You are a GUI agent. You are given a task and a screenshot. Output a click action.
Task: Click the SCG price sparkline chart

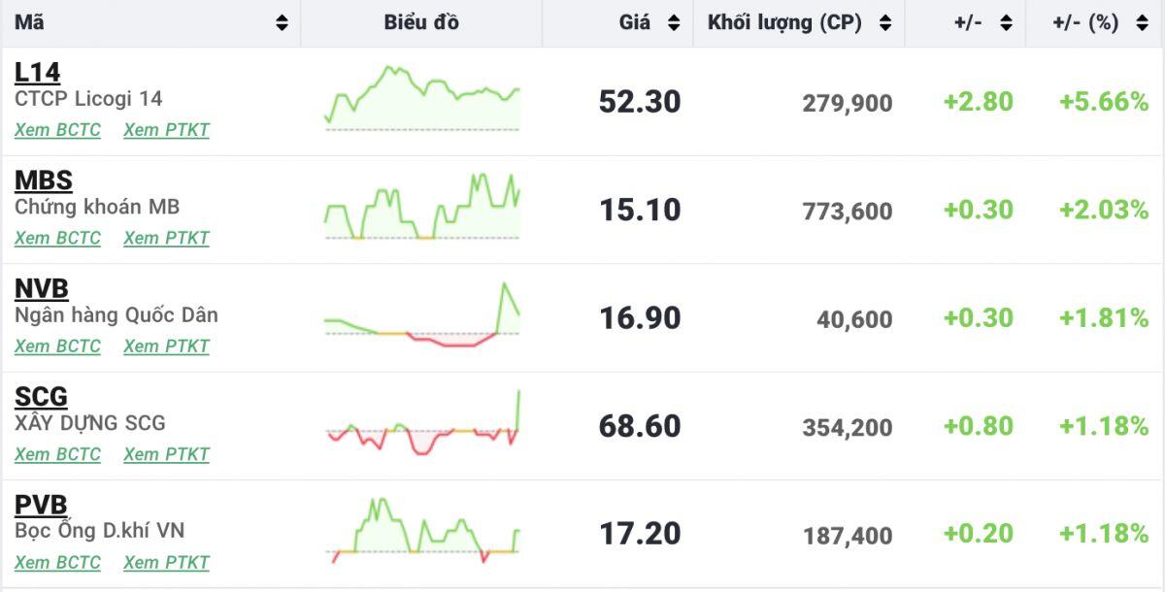point(422,424)
